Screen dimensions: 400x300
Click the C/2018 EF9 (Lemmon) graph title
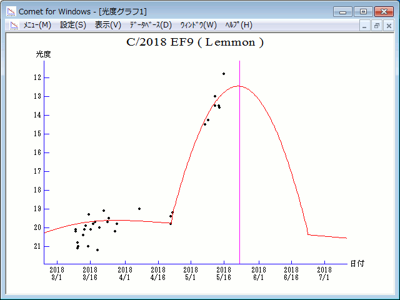[195, 42]
